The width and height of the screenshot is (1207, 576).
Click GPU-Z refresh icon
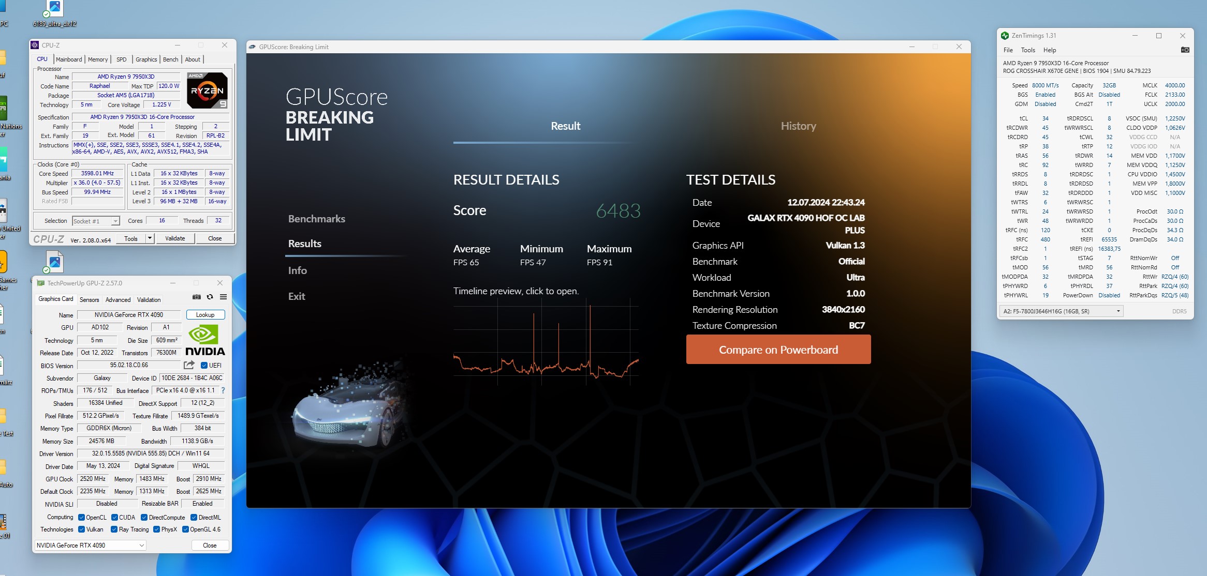[x=210, y=297]
